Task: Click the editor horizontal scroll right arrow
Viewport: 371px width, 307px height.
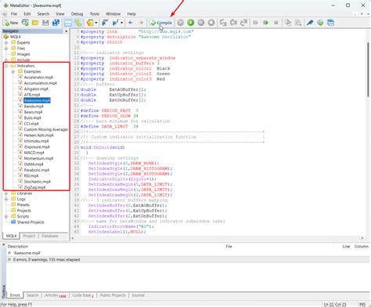Action: tap(362, 238)
